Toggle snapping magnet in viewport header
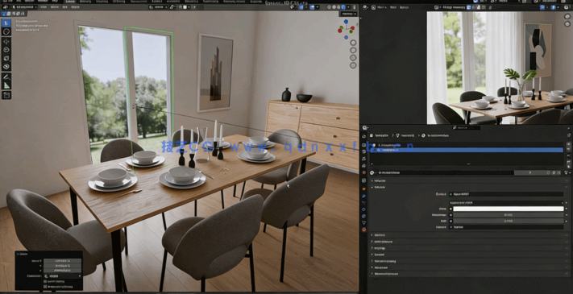Screen dimensions: 573x294 point(180,7)
